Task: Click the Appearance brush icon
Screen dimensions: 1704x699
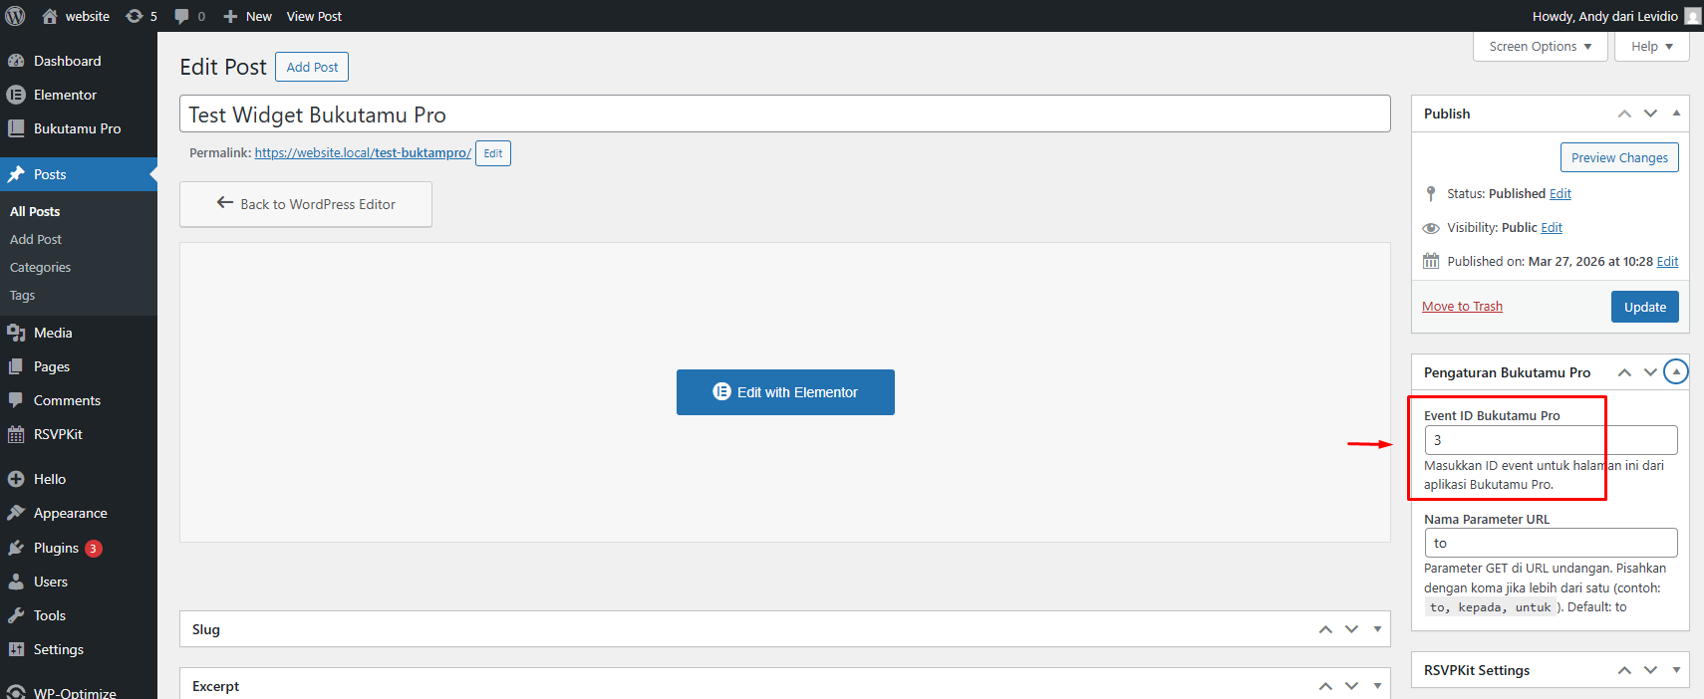Action: (16, 513)
